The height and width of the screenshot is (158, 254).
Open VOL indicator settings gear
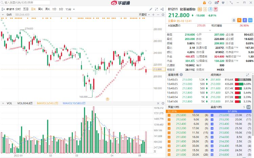(x=163, y=103)
